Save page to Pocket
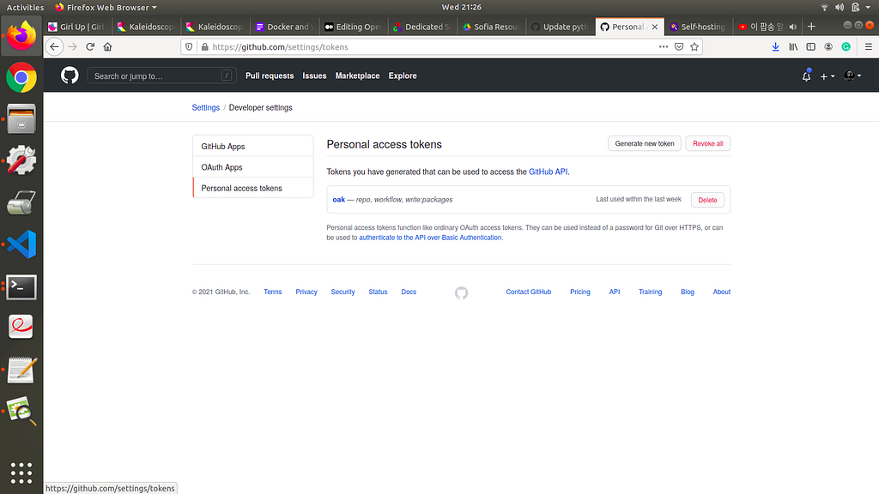Screen dimensions: 879x494 pos(679,47)
